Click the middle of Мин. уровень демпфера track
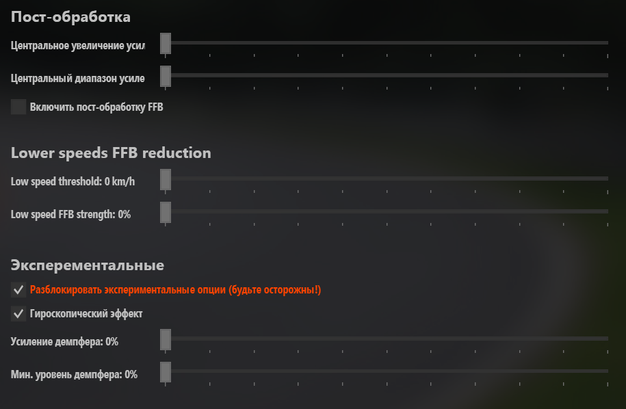The height and width of the screenshot is (409, 626). pos(387,371)
